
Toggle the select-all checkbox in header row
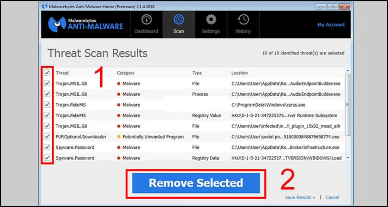pos(47,73)
